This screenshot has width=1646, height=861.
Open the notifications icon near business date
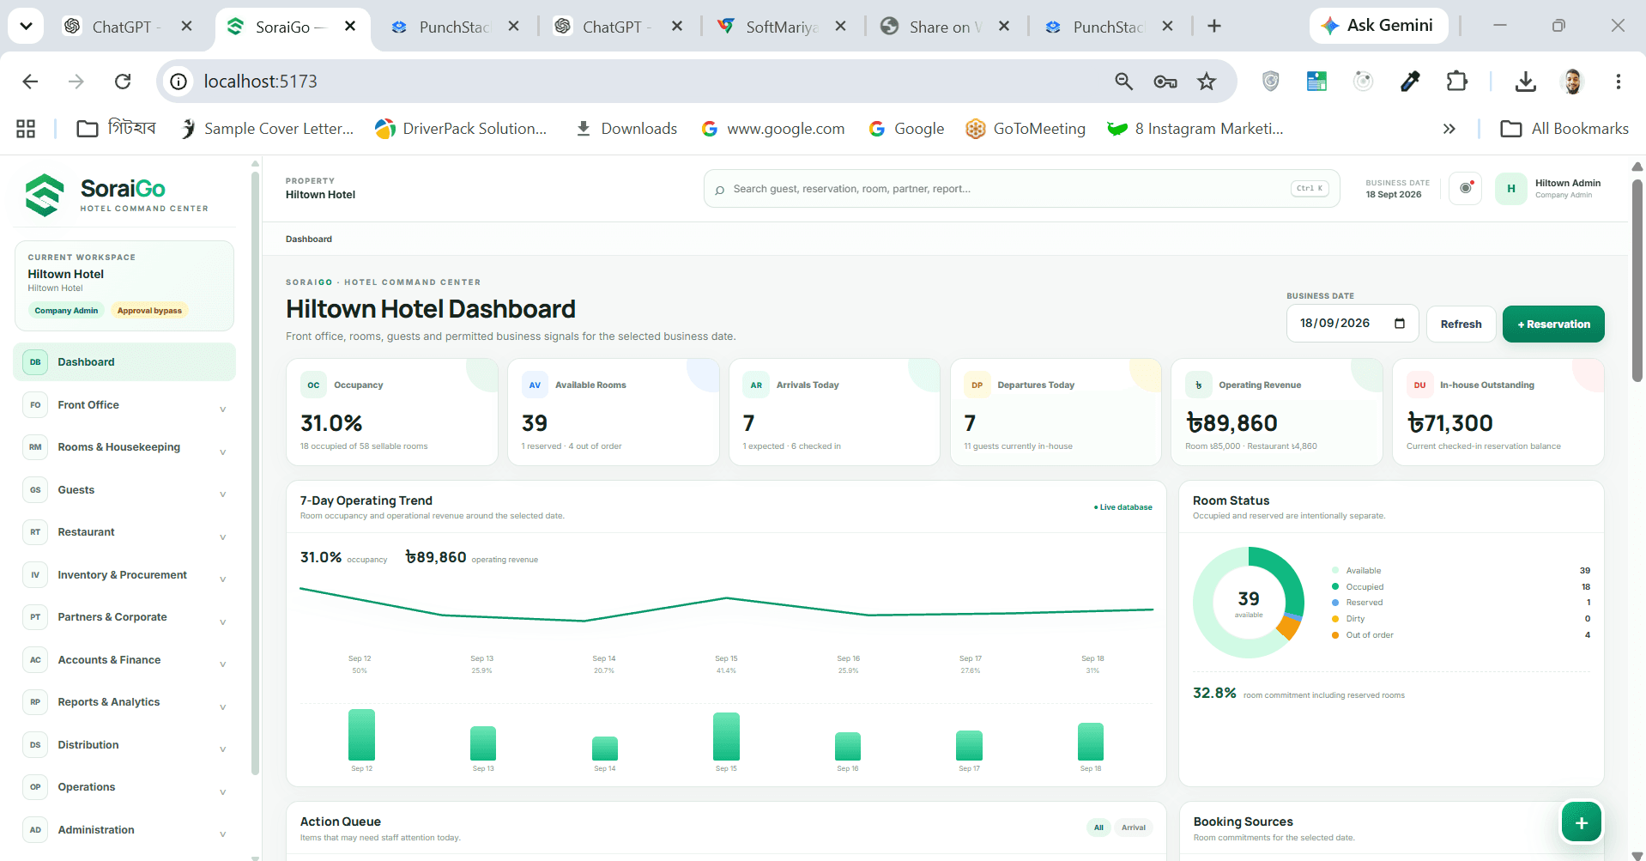point(1466,188)
